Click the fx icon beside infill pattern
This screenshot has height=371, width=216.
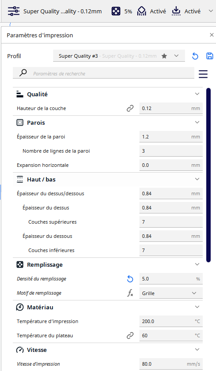coord(130,293)
